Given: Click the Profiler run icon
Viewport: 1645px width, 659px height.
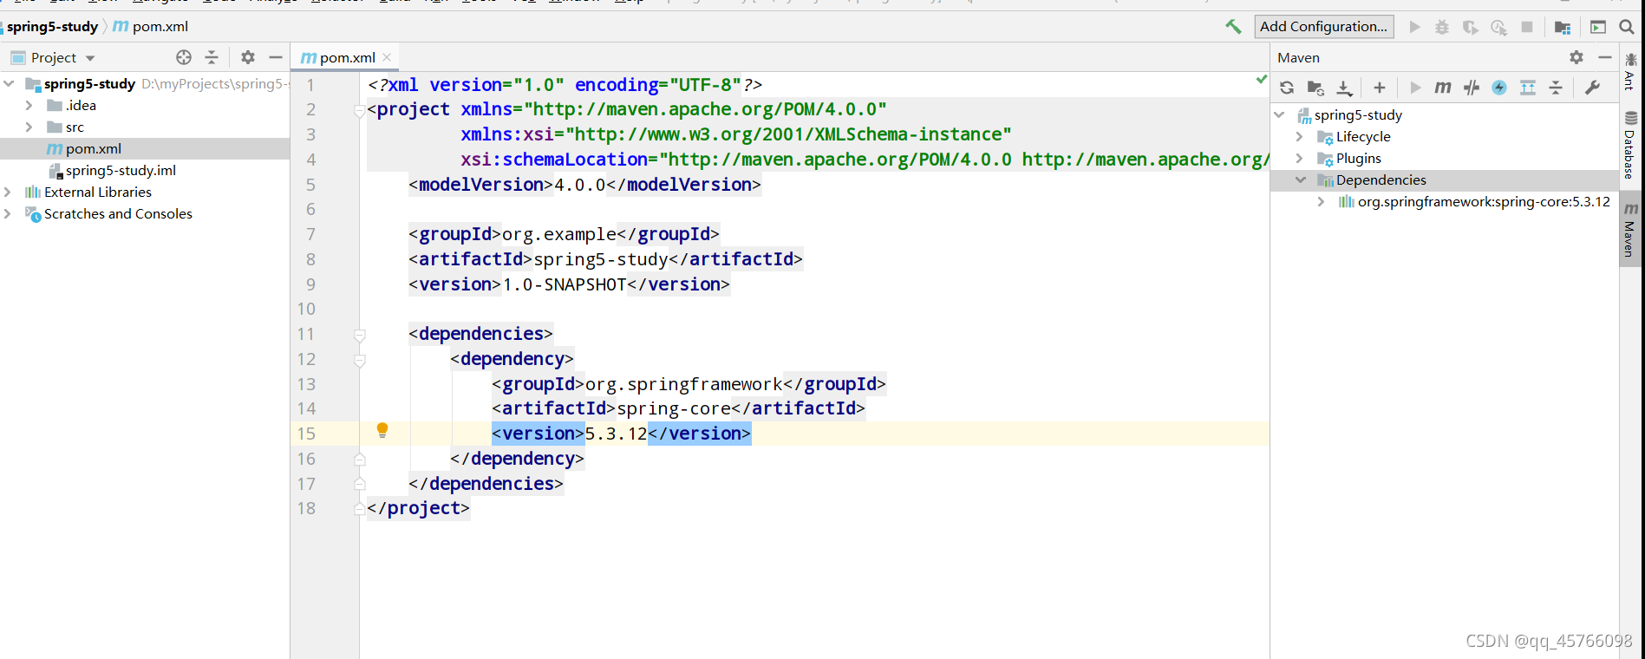Looking at the screenshot, I should 1498,27.
